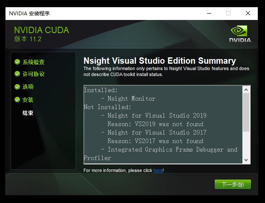This screenshot has width=265, height=203.
Task: Click the NVIDIA logo icon
Action: (x=241, y=34)
